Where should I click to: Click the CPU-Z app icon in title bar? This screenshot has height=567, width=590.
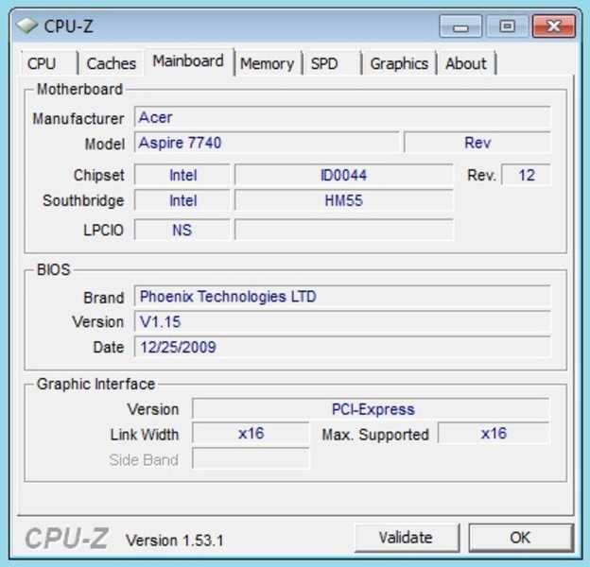[x=27, y=26]
